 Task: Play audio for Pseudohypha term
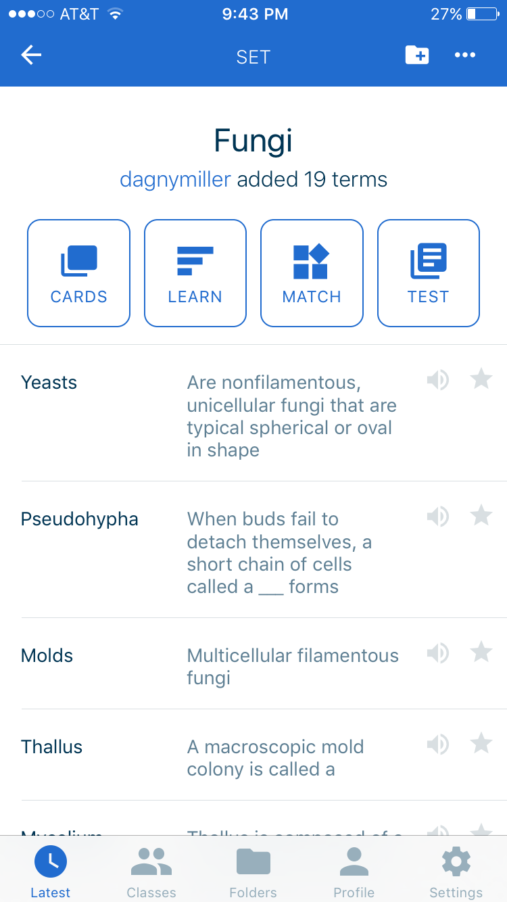click(x=437, y=517)
